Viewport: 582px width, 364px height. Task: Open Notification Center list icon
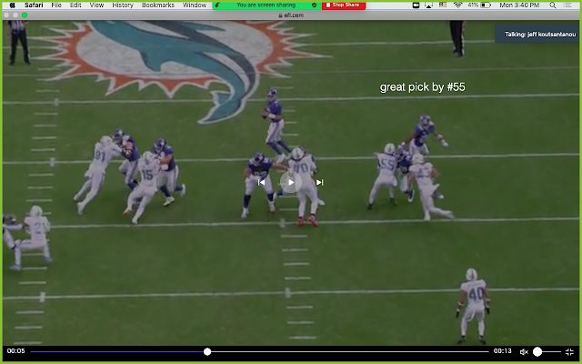tap(567, 5)
